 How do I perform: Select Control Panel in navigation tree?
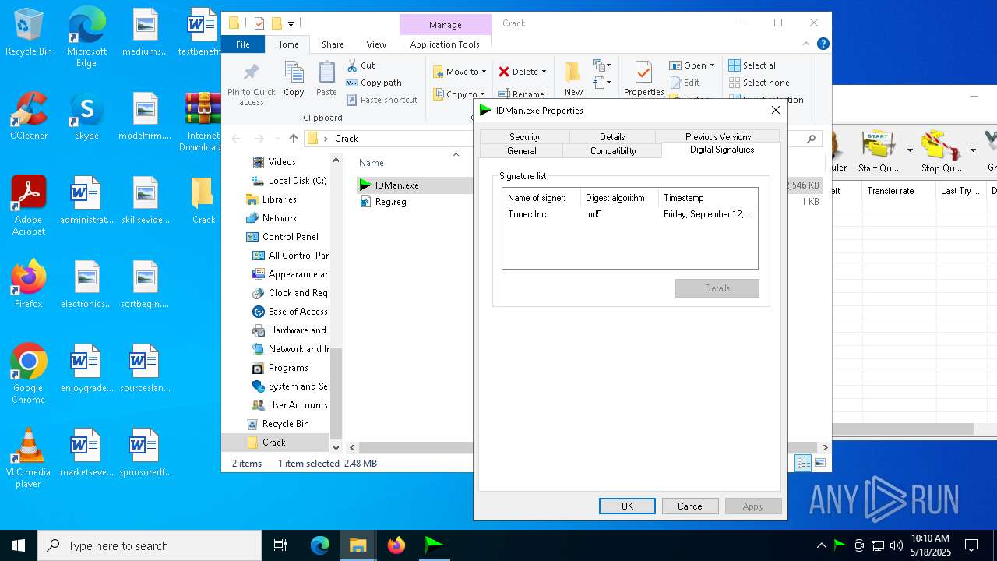pos(283,237)
